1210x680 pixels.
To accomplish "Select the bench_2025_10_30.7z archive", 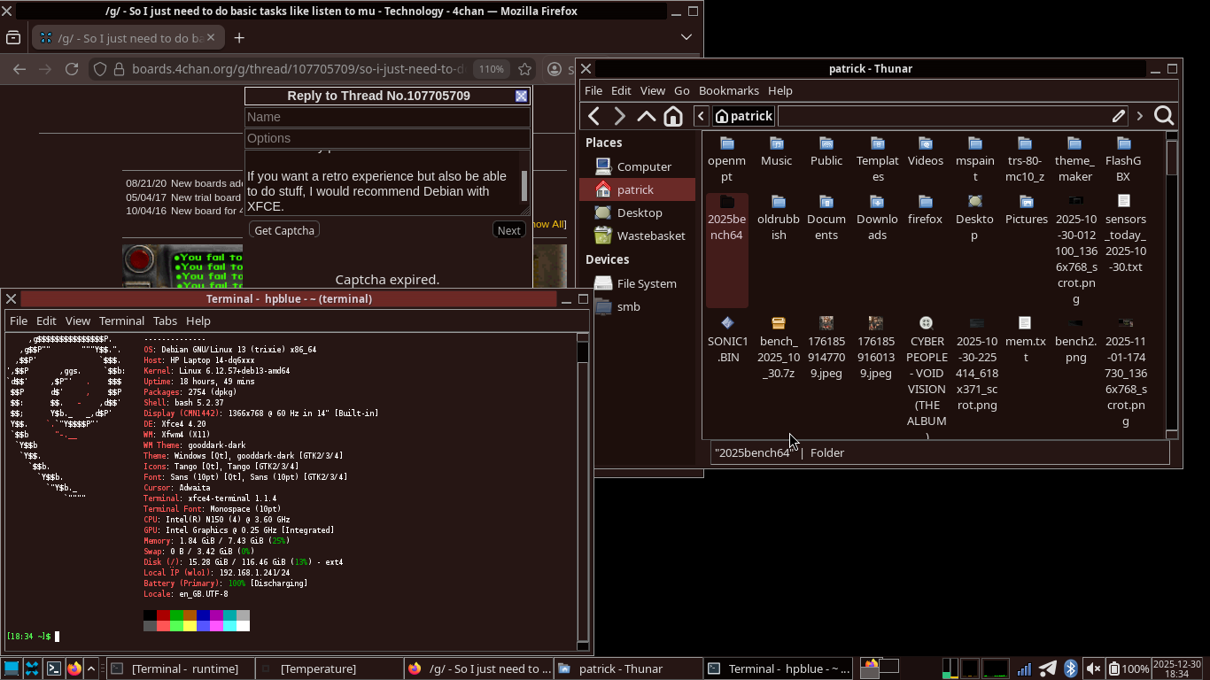I will pos(779,348).
